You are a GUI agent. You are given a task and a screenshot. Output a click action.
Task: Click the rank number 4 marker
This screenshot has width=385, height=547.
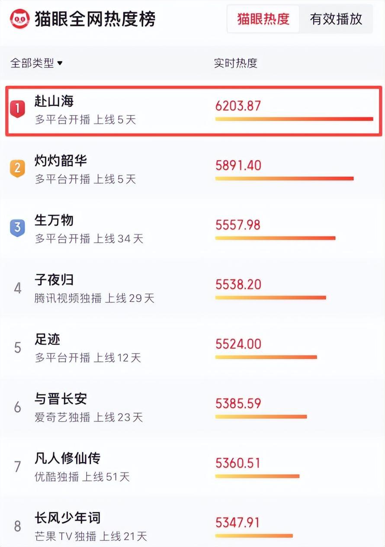pyautogui.click(x=17, y=288)
